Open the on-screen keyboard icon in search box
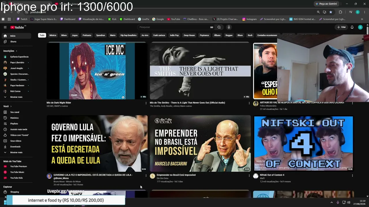The height and width of the screenshot is (207, 369). click(212, 27)
